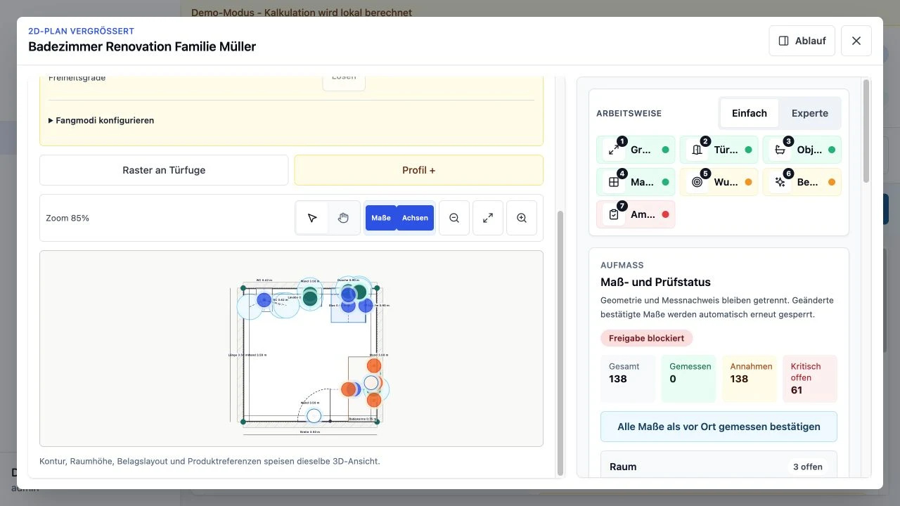Click the left panel vertical scrollbar
900x506 pixels.
tap(560, 342)
